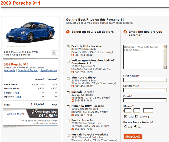Add colors via the Colors Add link

(17, 93)
